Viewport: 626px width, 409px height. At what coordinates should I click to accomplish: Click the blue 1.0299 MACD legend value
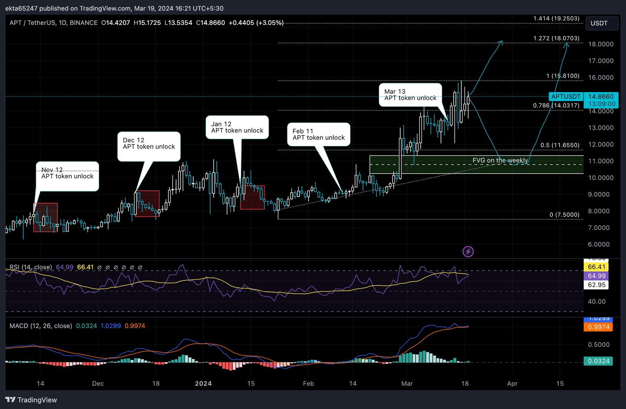(111, 326)
